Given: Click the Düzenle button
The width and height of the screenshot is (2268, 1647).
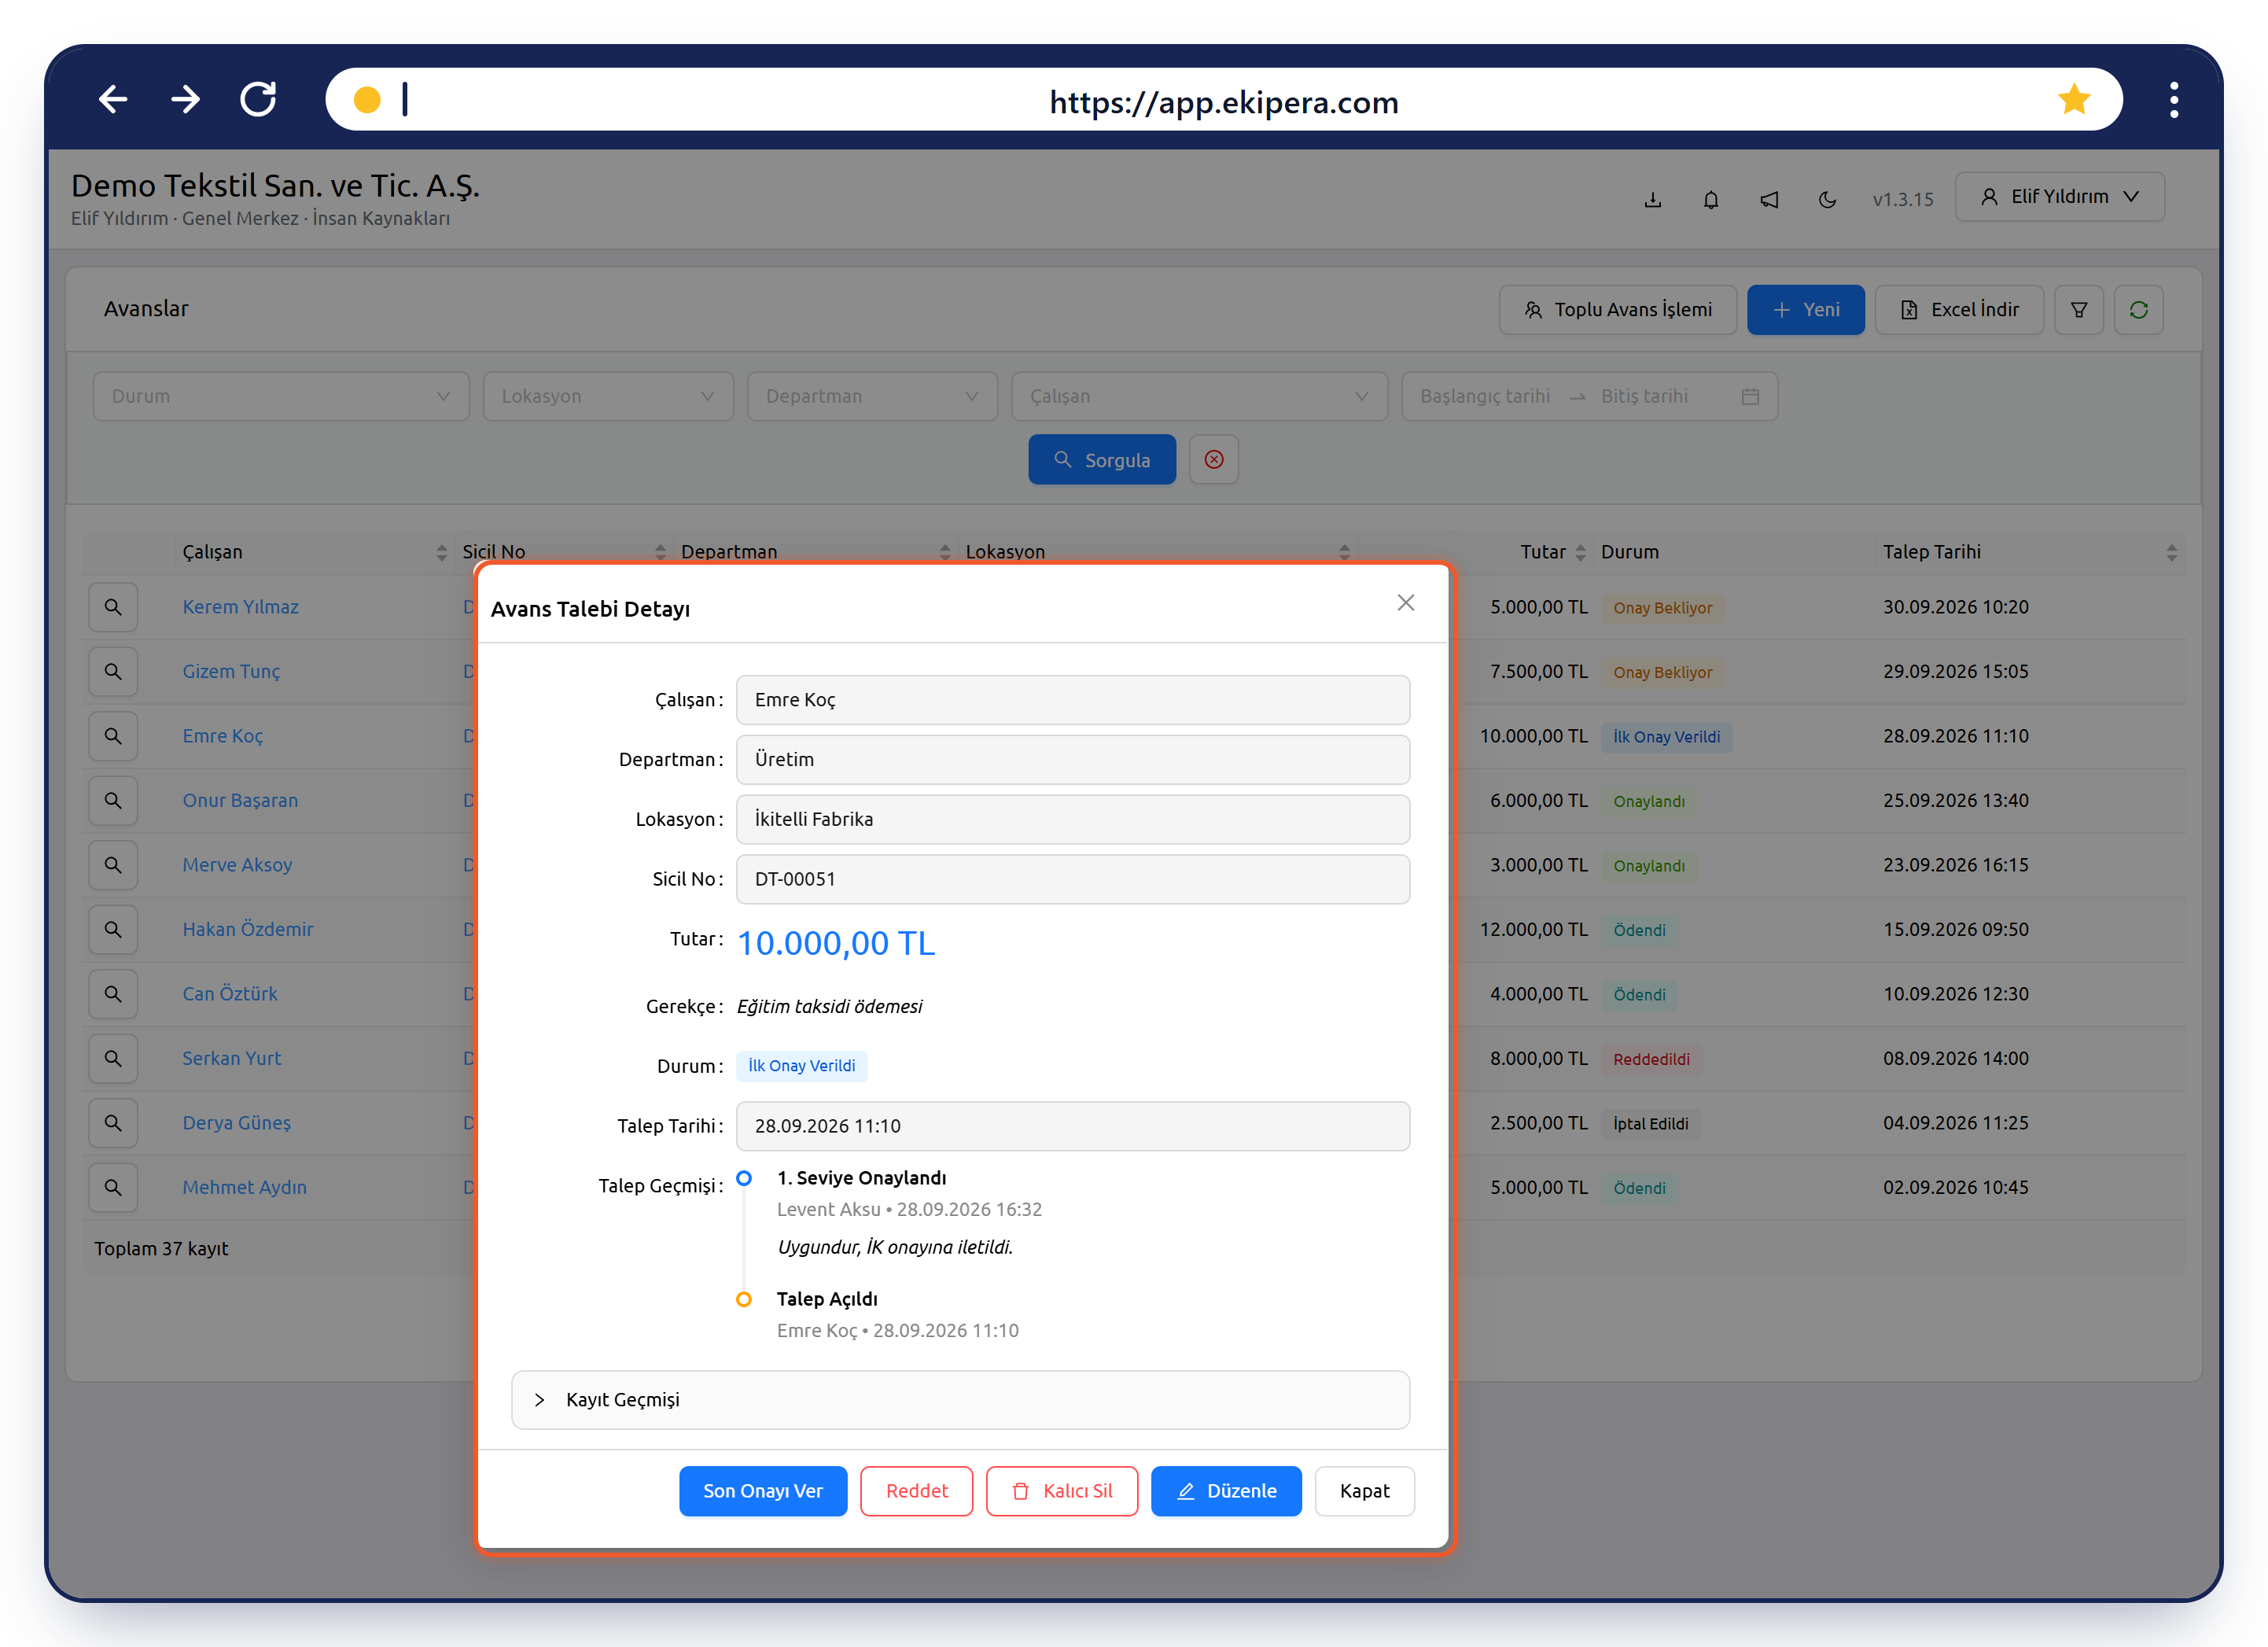Looking at the screenshot, I should point(1226,1491).
